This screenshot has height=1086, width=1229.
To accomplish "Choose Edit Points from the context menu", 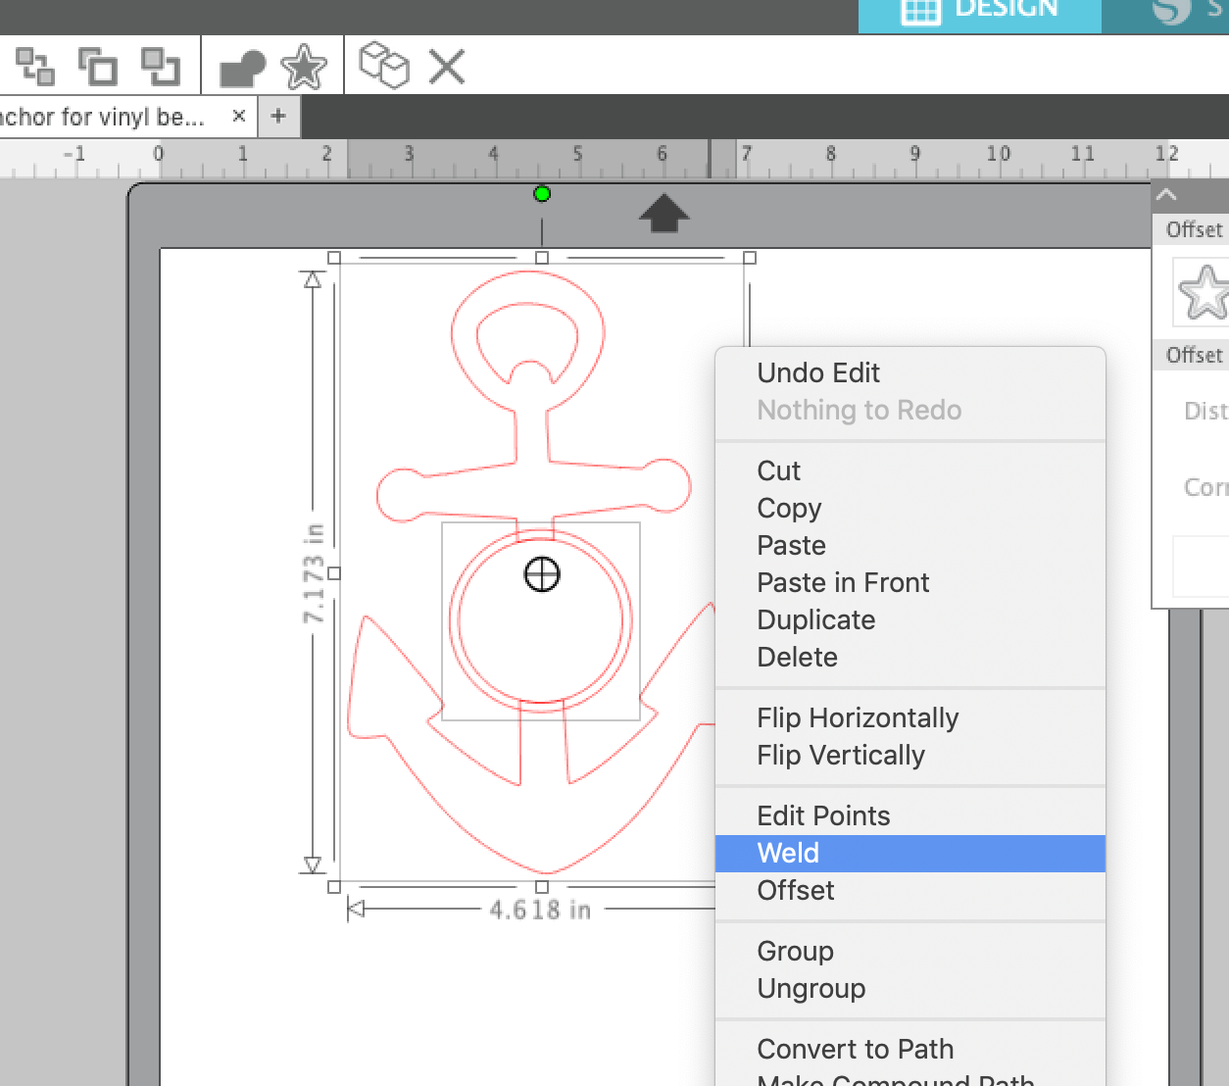I will (823, 814).
